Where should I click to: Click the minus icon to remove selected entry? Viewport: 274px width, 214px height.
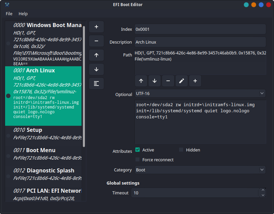point(96,41)
